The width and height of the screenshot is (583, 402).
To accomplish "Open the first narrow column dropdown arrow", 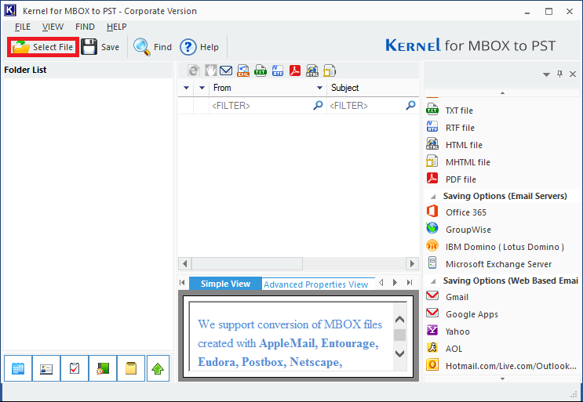I will pos(186,88).
